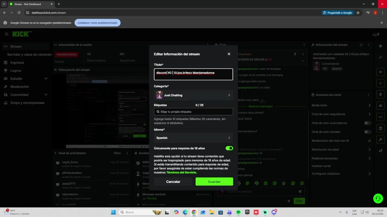Open Servidor y clave de retransmisión sidebar item

(x=29, y=55)
